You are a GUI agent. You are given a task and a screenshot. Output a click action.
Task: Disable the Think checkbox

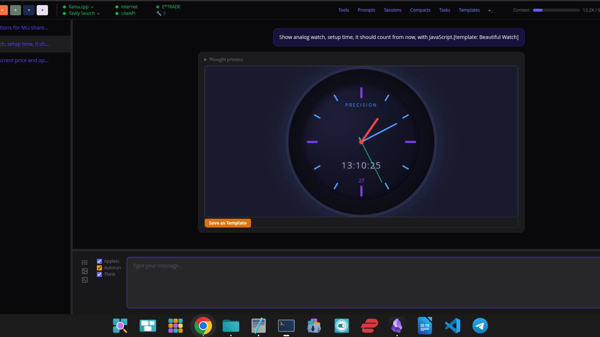(x=99, y=274)
